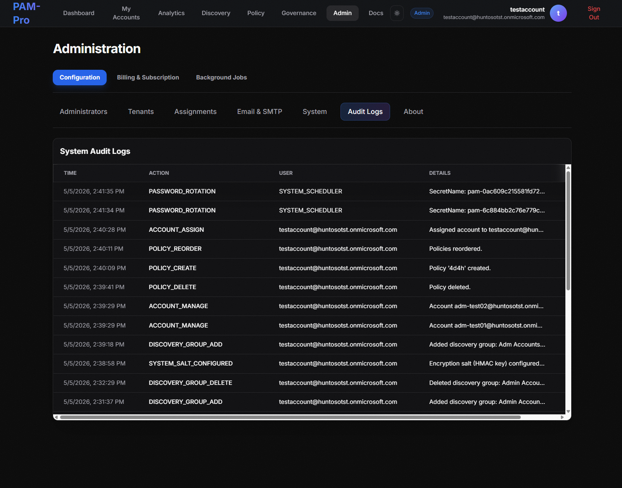Click the ACTION column header
The image size is (622, 488).
159,173
